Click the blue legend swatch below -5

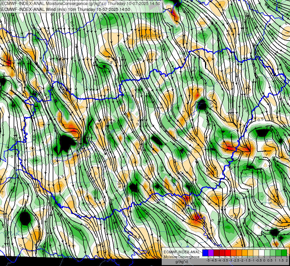click(205, 253)
